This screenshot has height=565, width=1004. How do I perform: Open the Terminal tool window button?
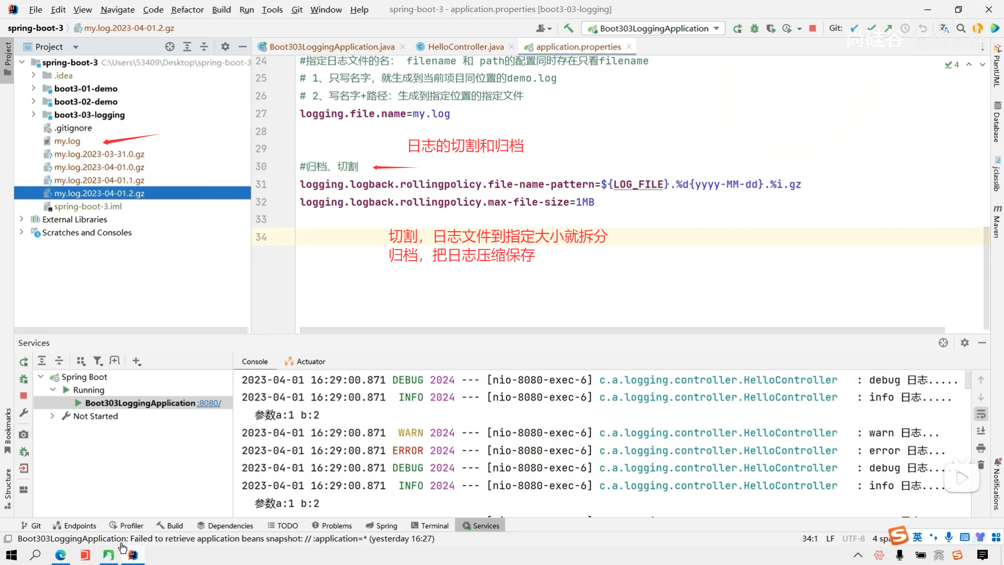[430, 526]
